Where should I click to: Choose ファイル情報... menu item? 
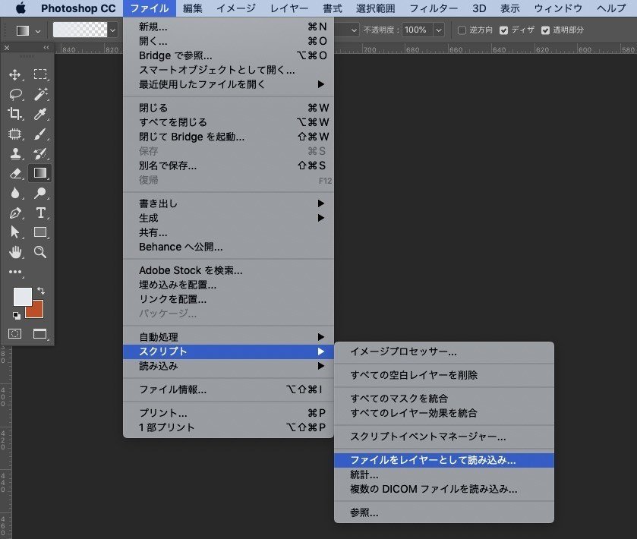pyautogui.click(x=229, y=389)
